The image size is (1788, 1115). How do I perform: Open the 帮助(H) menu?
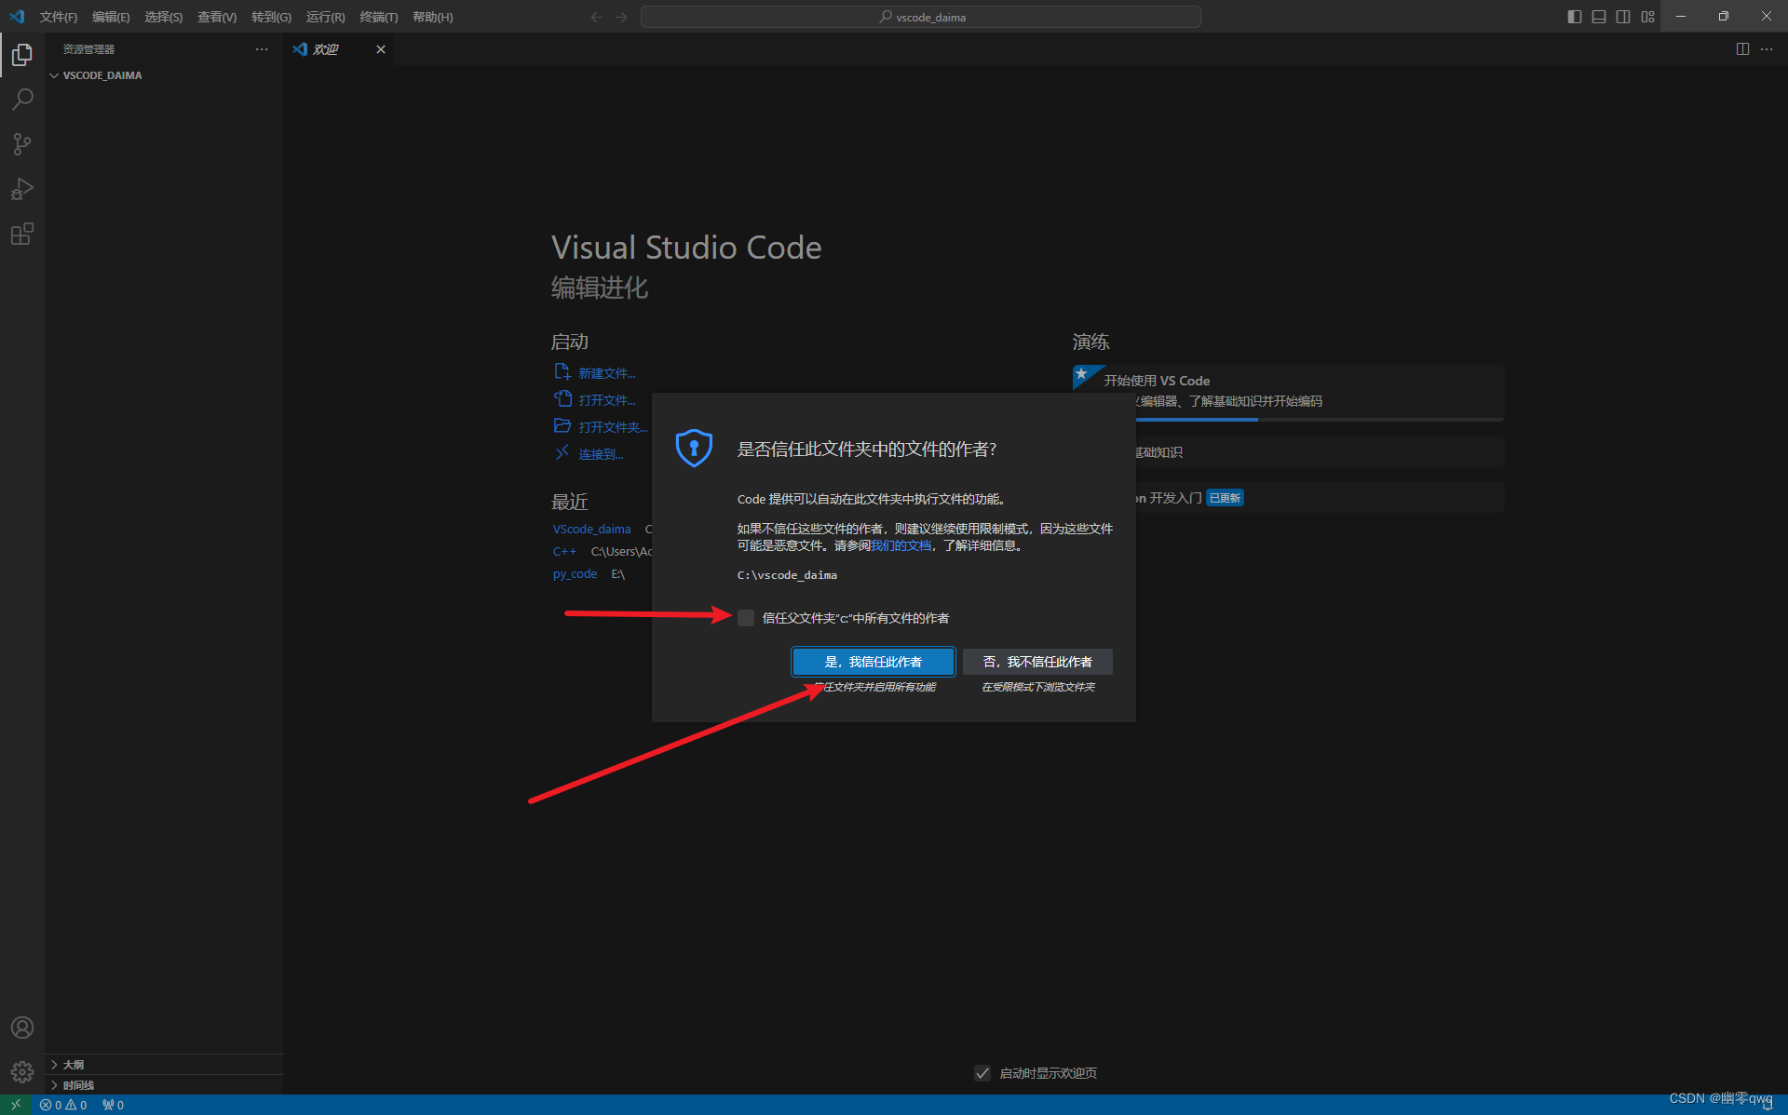432,17
